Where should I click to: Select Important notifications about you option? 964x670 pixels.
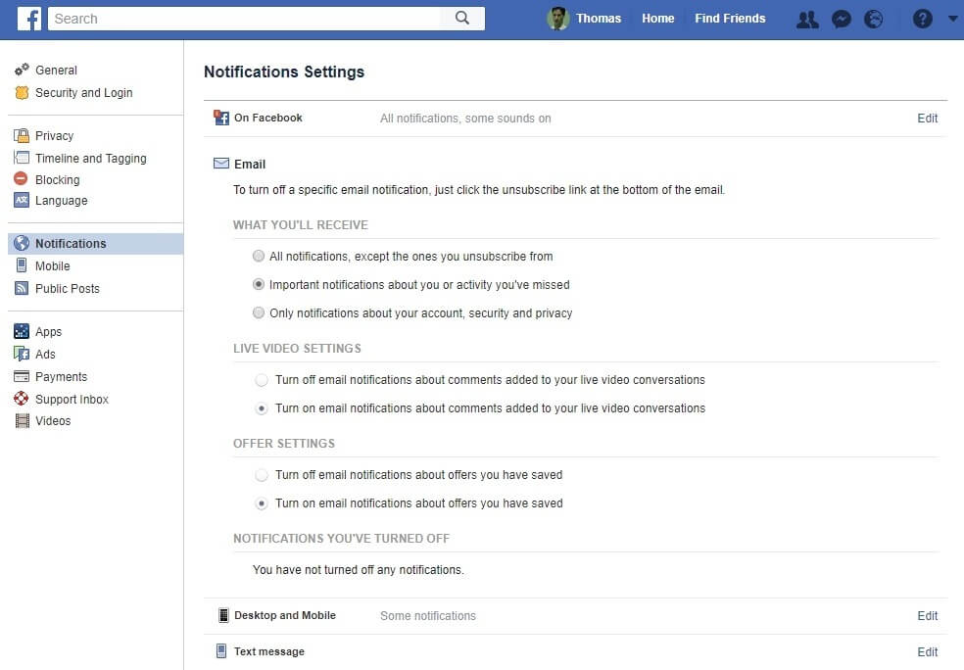point(259,284)
